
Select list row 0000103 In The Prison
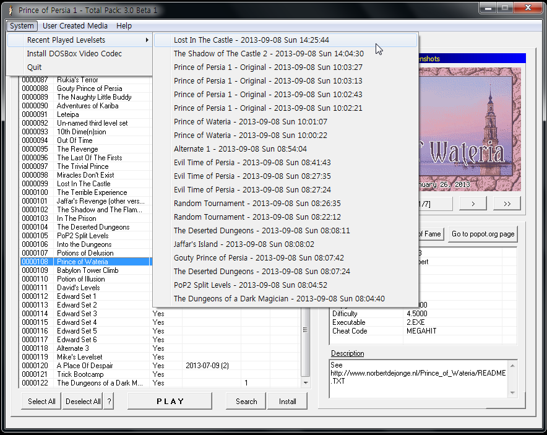pyautogui.click(x=85, y=218)
